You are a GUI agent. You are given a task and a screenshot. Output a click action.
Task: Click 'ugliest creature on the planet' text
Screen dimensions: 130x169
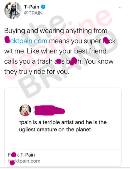pos(55,129)
